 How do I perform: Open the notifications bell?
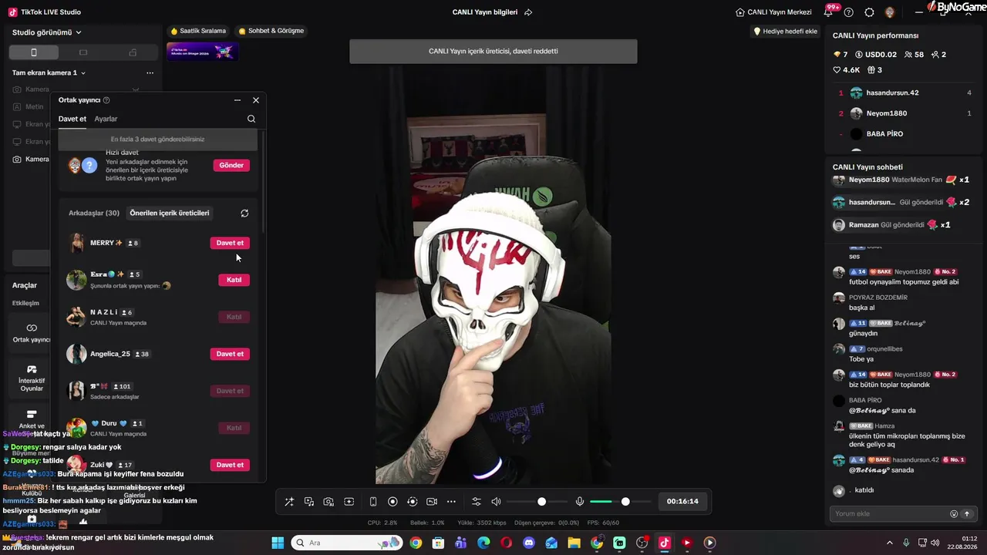pos(829,12)
